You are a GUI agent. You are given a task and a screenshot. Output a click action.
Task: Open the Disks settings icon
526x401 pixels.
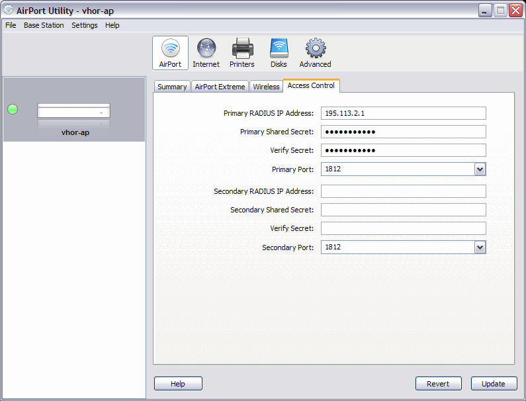pos(279,53)
